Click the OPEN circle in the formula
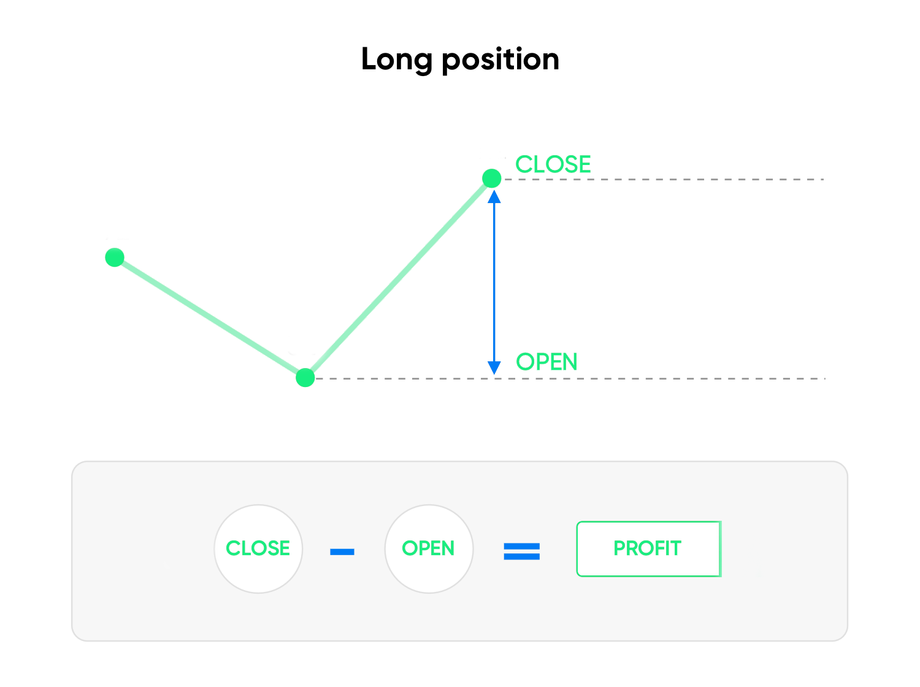The height and width of the screenshot is (687, 920). pyautogui.click(x=429, y=549)
